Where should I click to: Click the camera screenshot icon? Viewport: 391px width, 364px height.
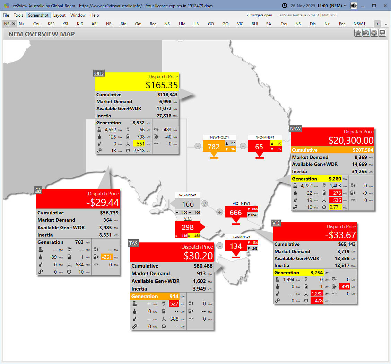(366, 33)
